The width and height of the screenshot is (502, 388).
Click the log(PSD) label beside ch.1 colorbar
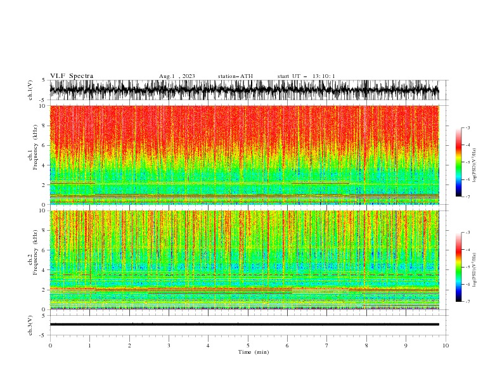click(474, 165)
